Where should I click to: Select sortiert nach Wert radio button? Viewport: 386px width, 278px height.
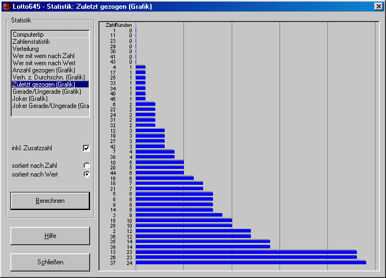click(x=87, y=174)
